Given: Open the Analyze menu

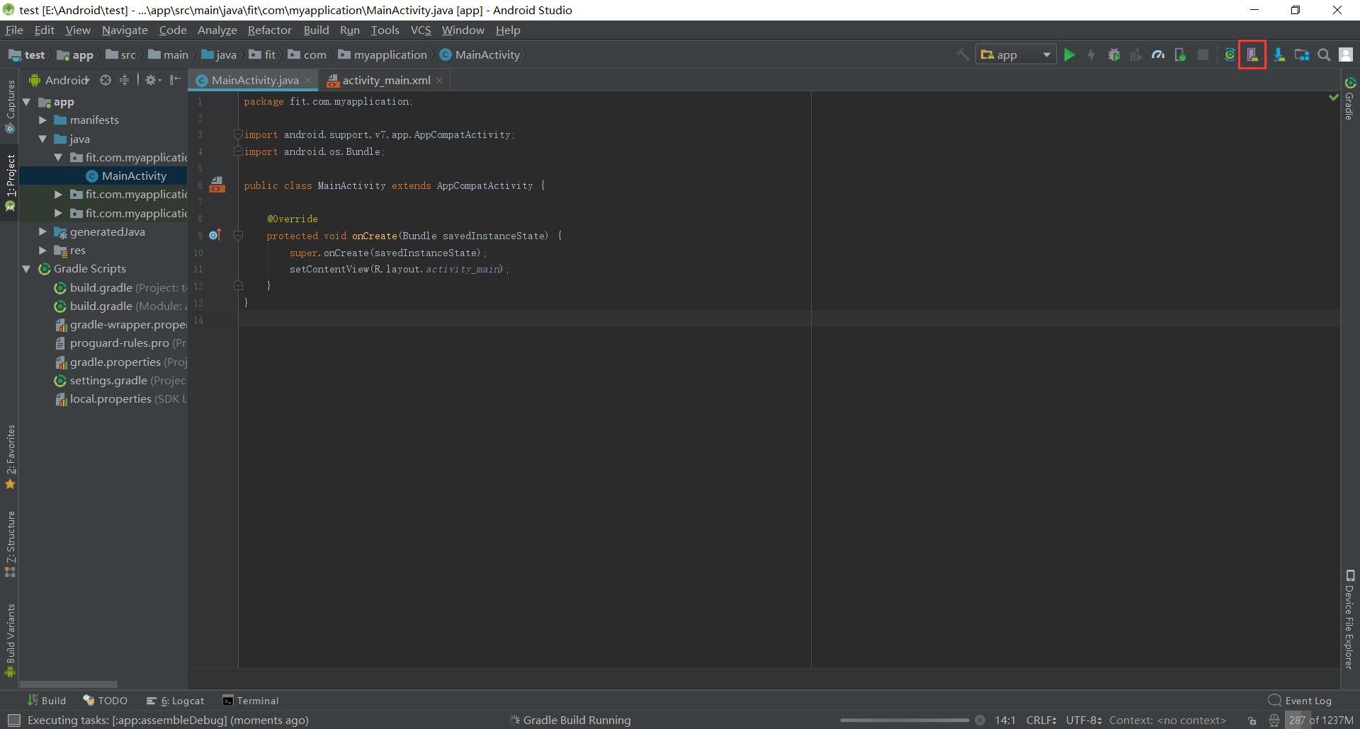Looking at the screenshot, I should (x=217, y=30).
